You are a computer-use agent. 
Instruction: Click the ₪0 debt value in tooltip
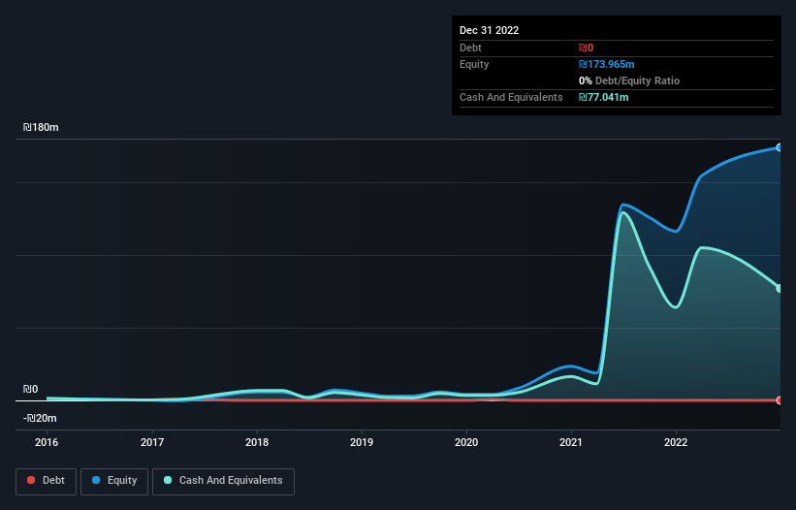(x=586, y=48)
